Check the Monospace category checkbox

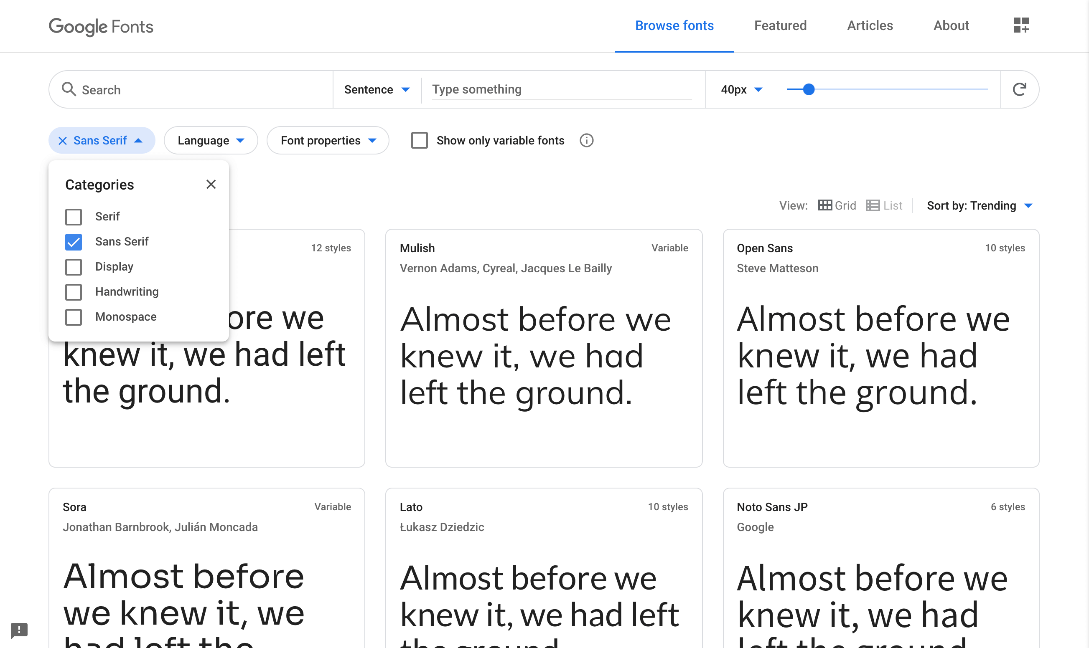pos(74,317)
